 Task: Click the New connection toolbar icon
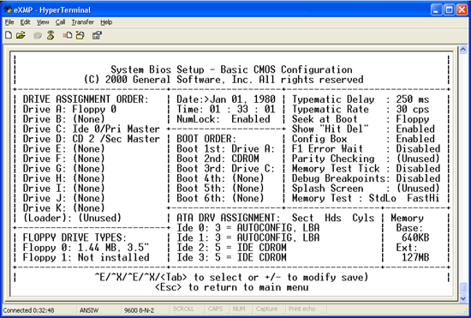point(9,35)
